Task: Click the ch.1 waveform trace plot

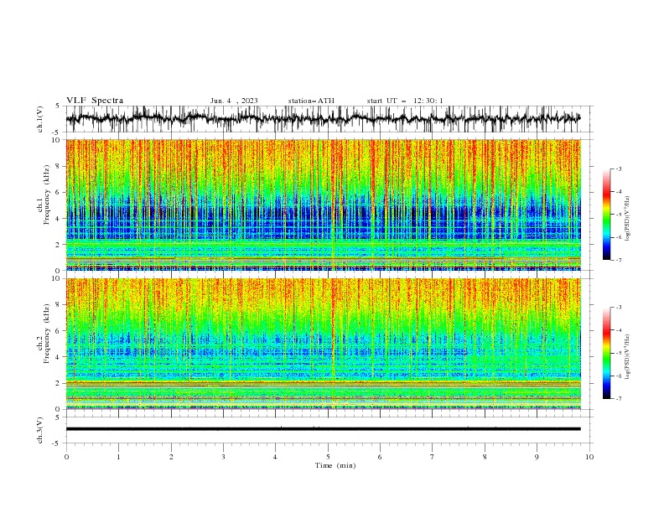Action: point(323,119)
